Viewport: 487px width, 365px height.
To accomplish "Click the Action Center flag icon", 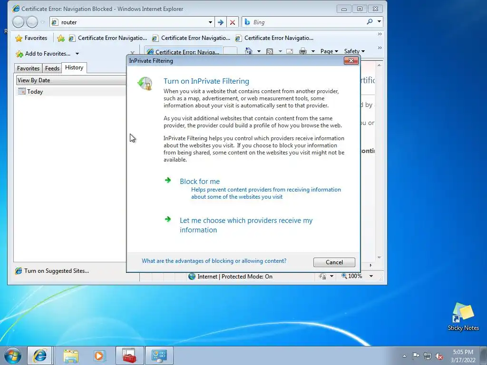I will coord(416,355).
